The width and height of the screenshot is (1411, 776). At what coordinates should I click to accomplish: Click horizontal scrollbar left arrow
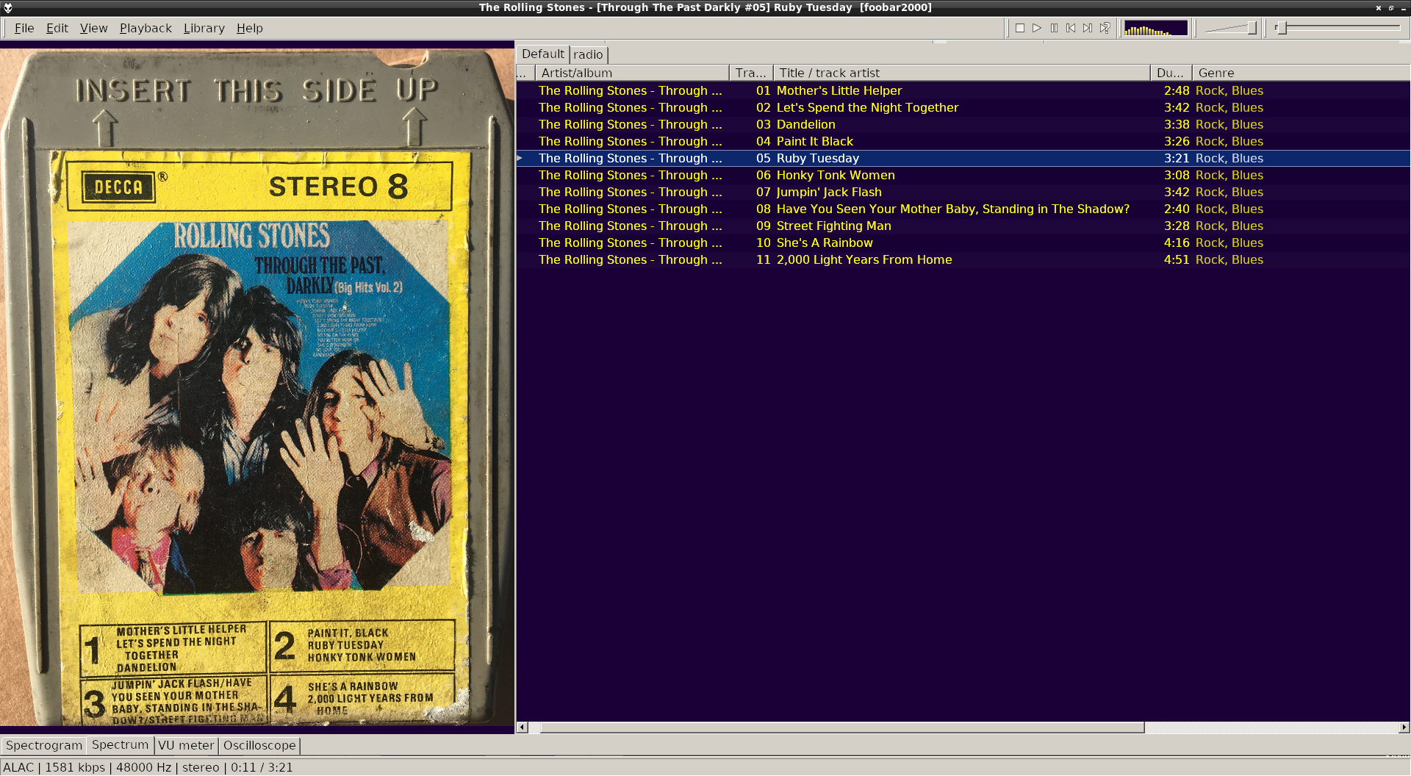click(x=523, y=727)
